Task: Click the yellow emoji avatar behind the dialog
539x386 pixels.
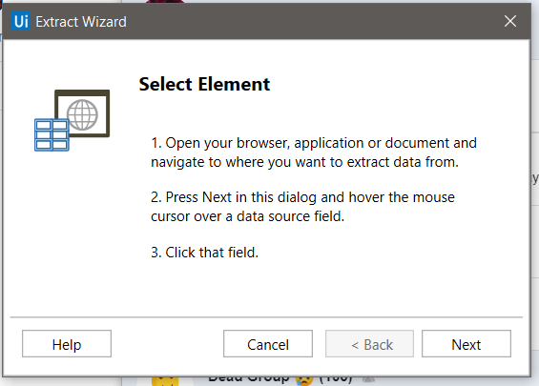Action: tap(165, 381)
